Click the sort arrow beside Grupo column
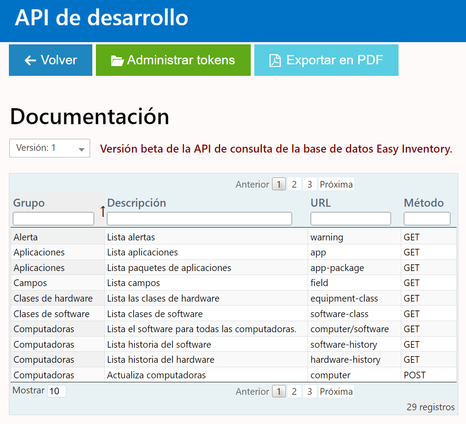466x424 pixels. [103, 212]
